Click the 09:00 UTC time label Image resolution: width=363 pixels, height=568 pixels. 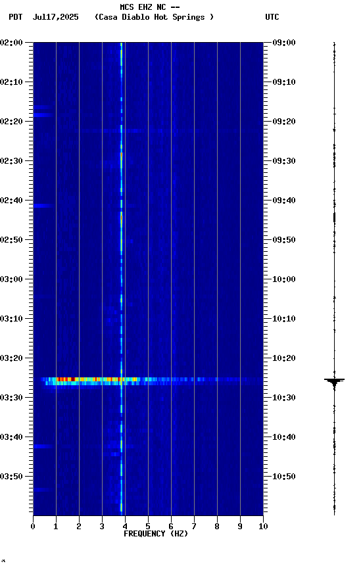284,43
